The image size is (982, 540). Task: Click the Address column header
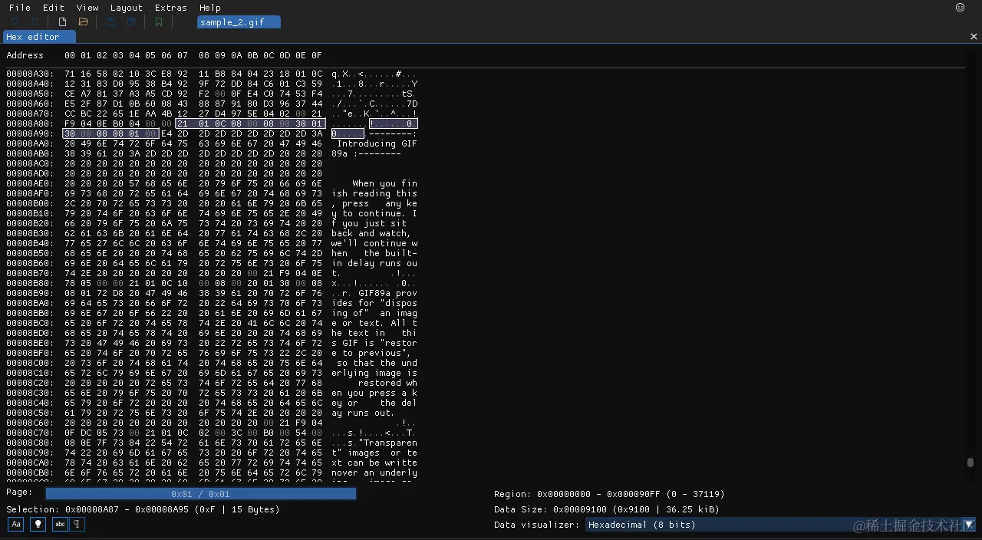[25, 55]
